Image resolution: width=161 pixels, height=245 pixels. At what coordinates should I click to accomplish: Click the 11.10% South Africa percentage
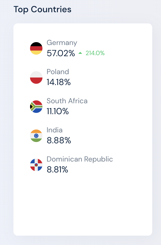pos(58,111)
